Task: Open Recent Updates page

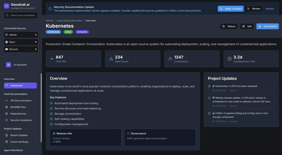Action: [20, 135]
